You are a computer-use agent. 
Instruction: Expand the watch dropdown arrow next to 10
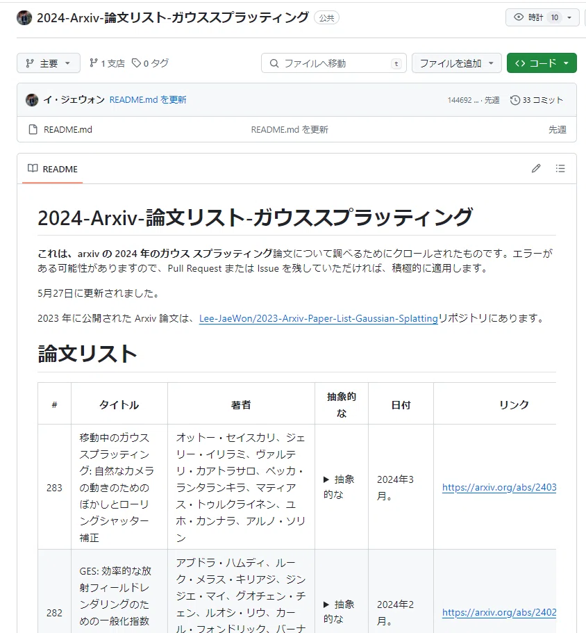[x=569, y=17]
